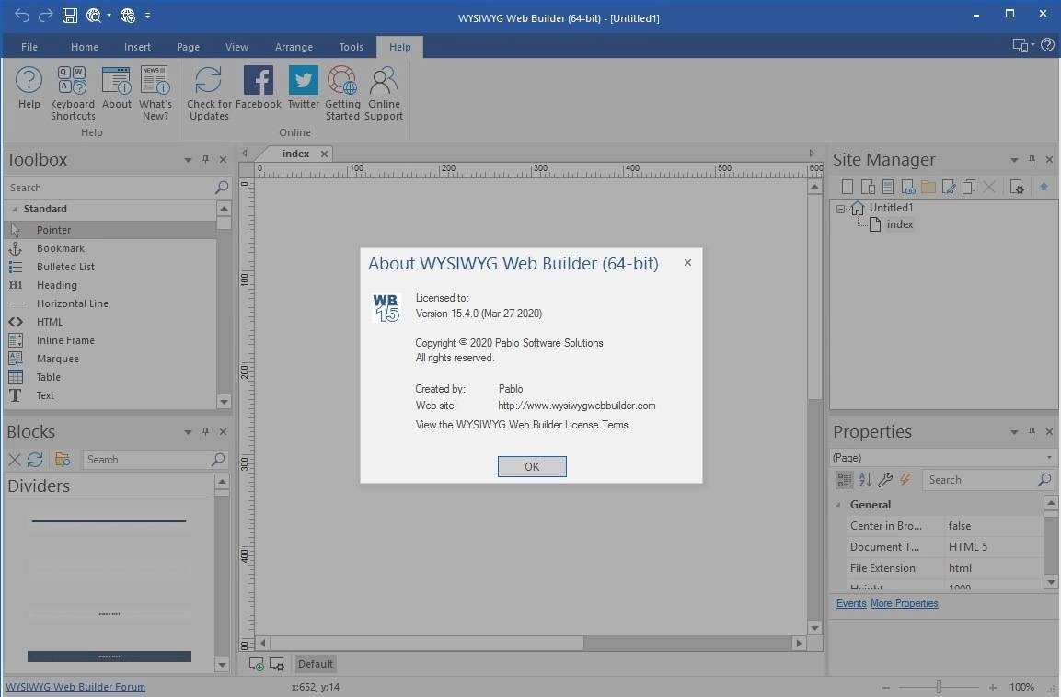
Task: Open Online Support from ribbon
Action: 384,93
